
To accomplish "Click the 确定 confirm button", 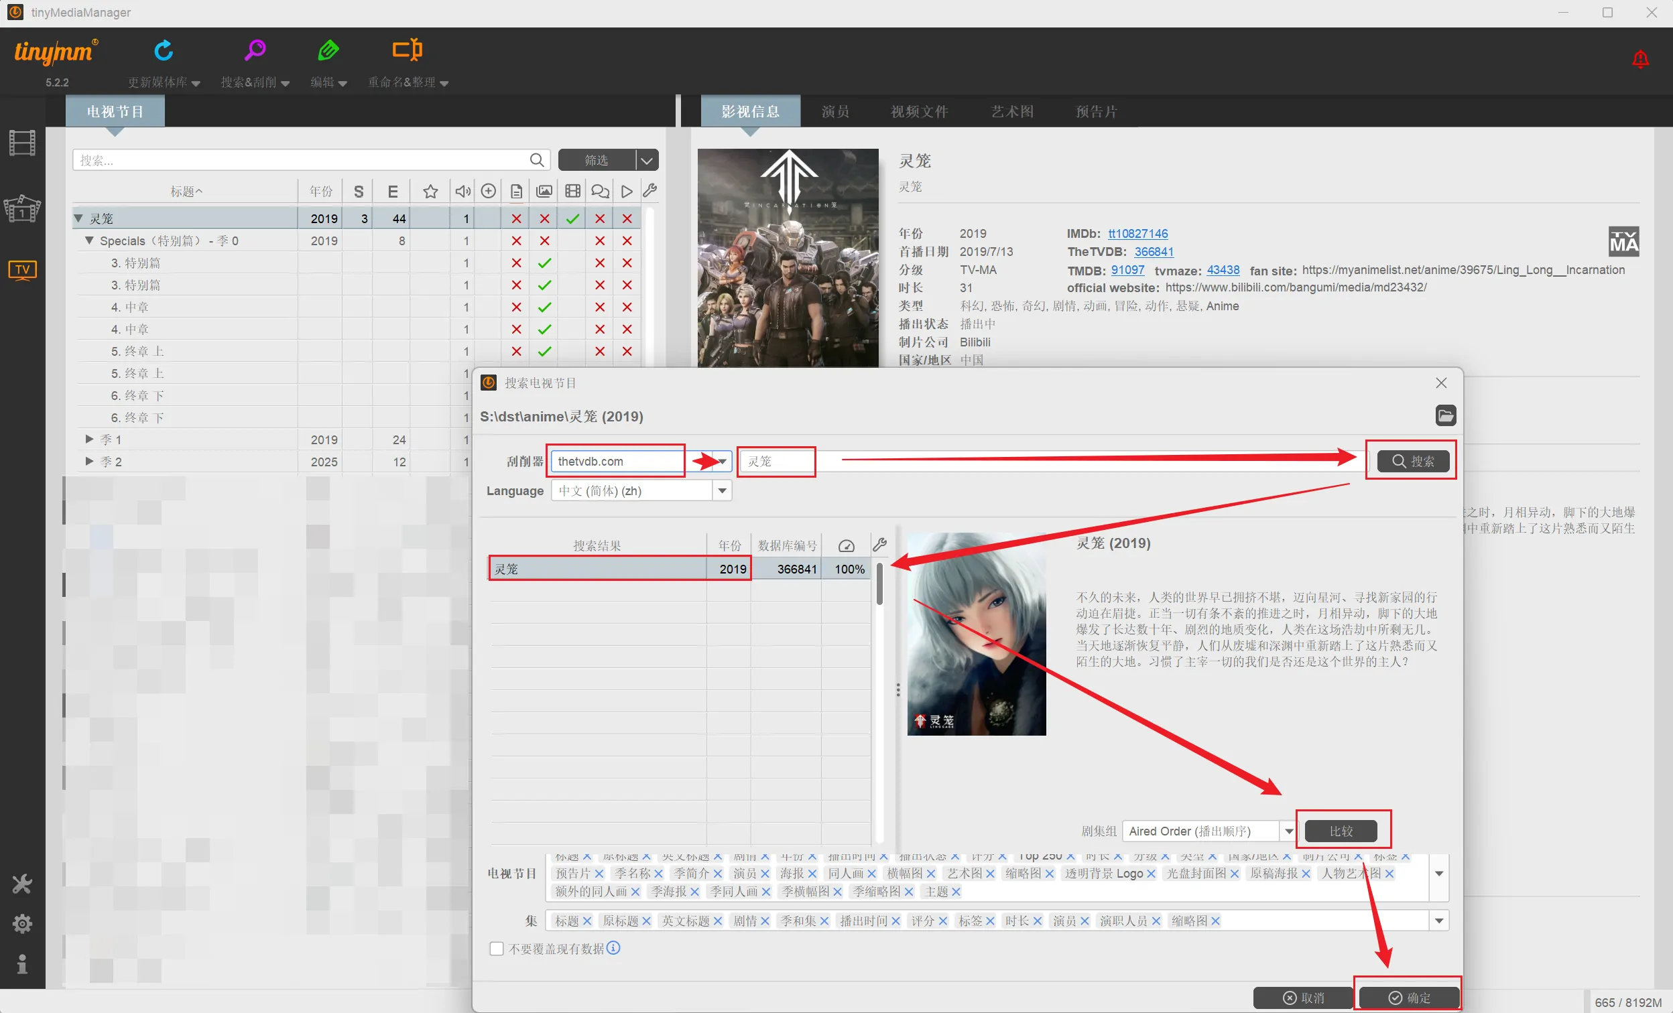I will pyautogui.click(x=1409, y=998).
